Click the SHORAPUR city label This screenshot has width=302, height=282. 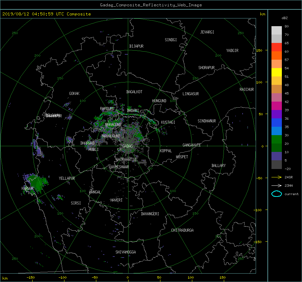point(206,68)
